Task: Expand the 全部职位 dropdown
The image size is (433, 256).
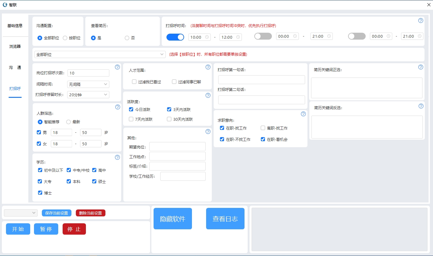Action: (100, 54)
